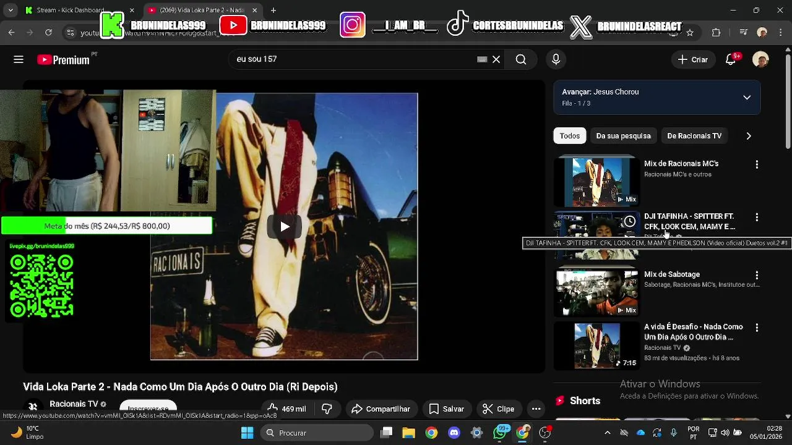
Task: Show hidden system tray icons
Action: click(607, 433)
